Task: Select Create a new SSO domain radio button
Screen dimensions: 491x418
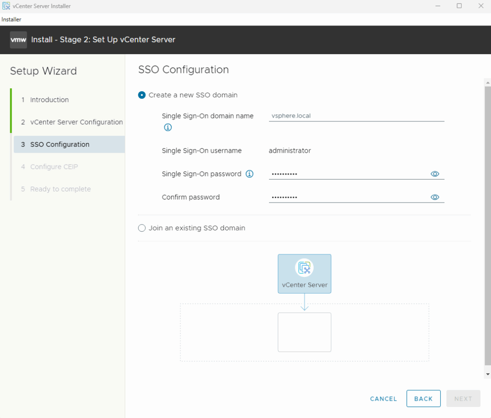Action: 142,95
